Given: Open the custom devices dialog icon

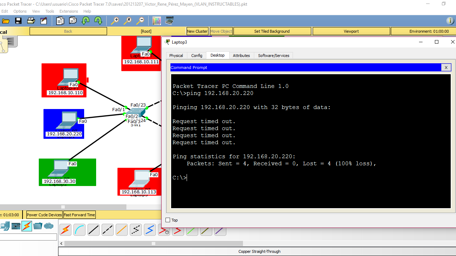Looking at the screenshot, I should pyautogui.click(x=169, y=21).
